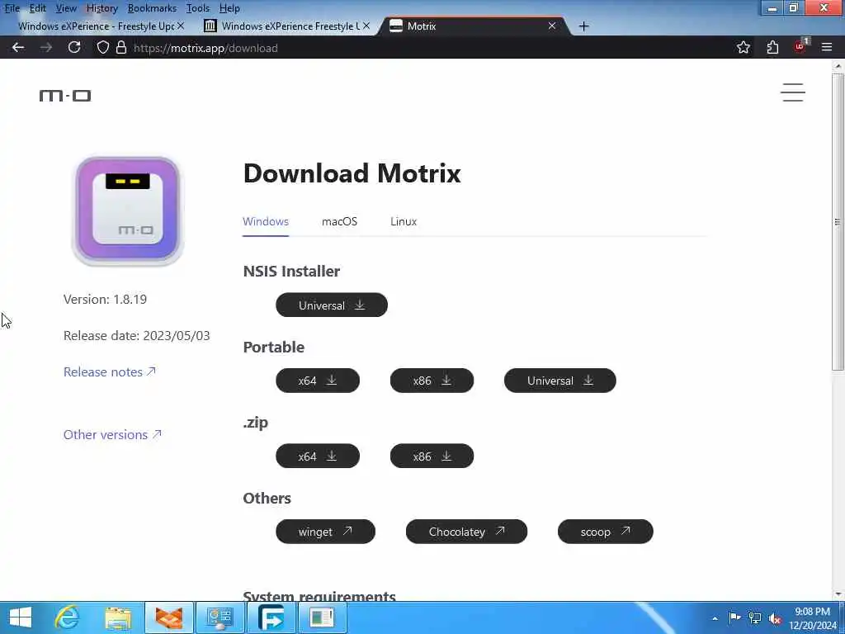Click the scrollbar up arrow
This screenshot has width=845, height=634.
pyautogui.click(x=838, y=66)
